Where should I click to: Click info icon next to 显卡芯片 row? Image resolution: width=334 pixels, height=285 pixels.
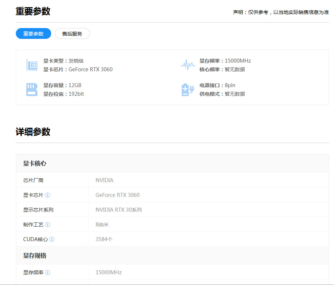48,195
